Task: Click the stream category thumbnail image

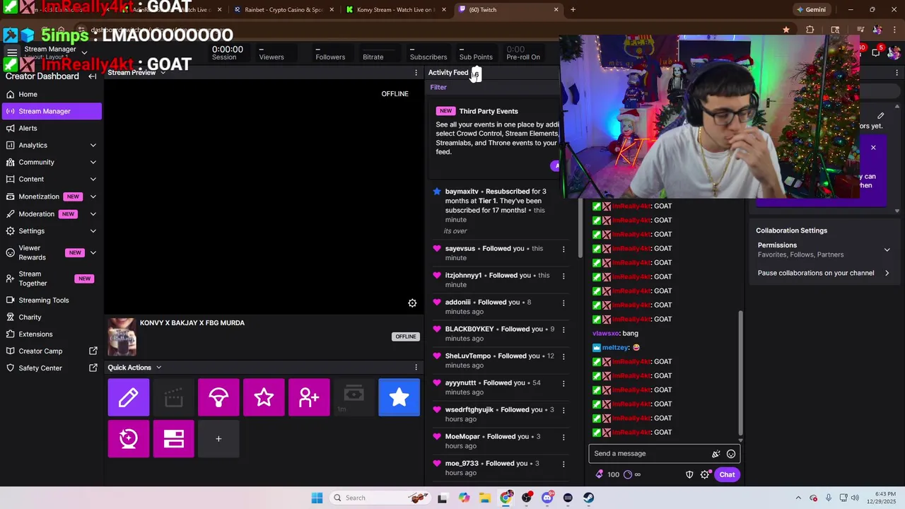Action: pos(122,337)
